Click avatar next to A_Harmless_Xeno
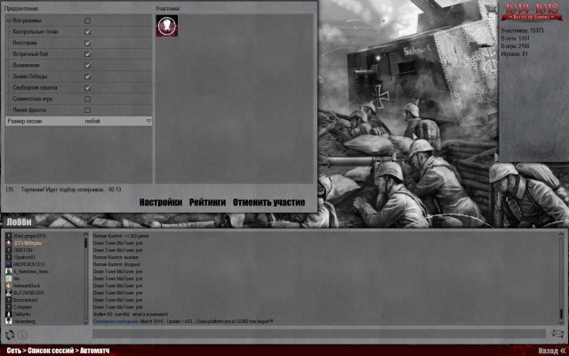This screenshot has height=356, width=569. tap(9, 271)
